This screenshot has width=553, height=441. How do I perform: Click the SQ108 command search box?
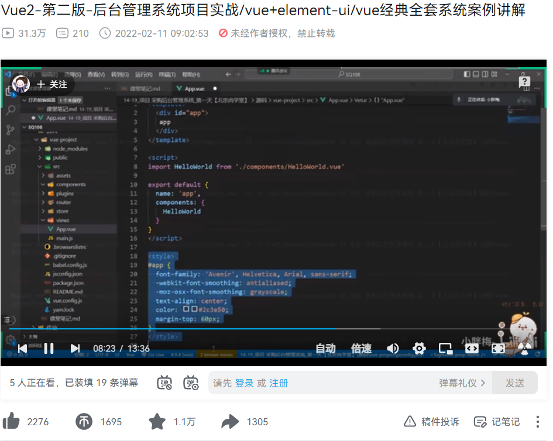[348, 74]
